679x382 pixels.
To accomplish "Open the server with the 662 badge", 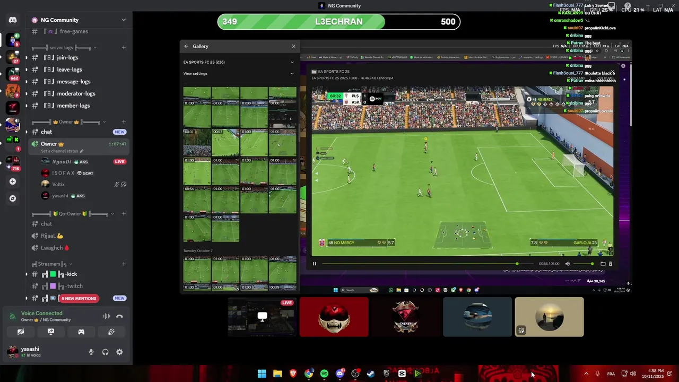I will click(x=13, y=74).
